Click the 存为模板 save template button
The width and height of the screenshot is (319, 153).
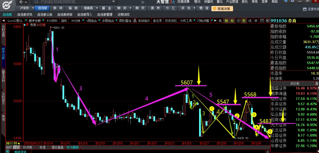tap(72, 147)
